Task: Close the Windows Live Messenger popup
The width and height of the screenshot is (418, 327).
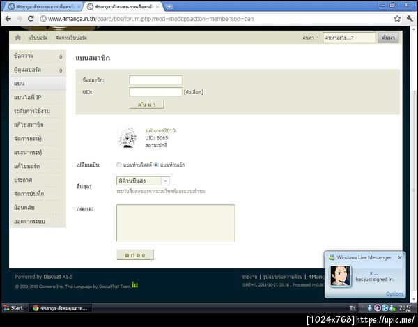Action: pos(400,257)
